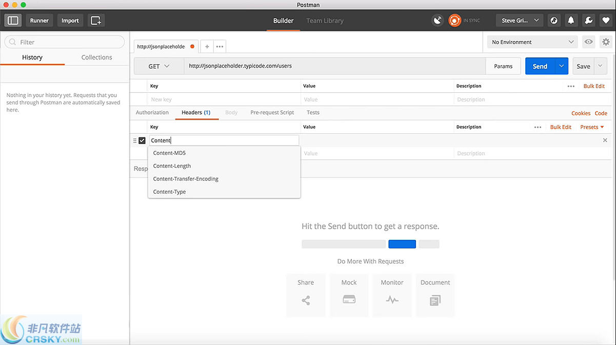This screenshot has height=345, width=616.
Task: Open the Steve Gri... account dropdown
Action: click(519, 21)
